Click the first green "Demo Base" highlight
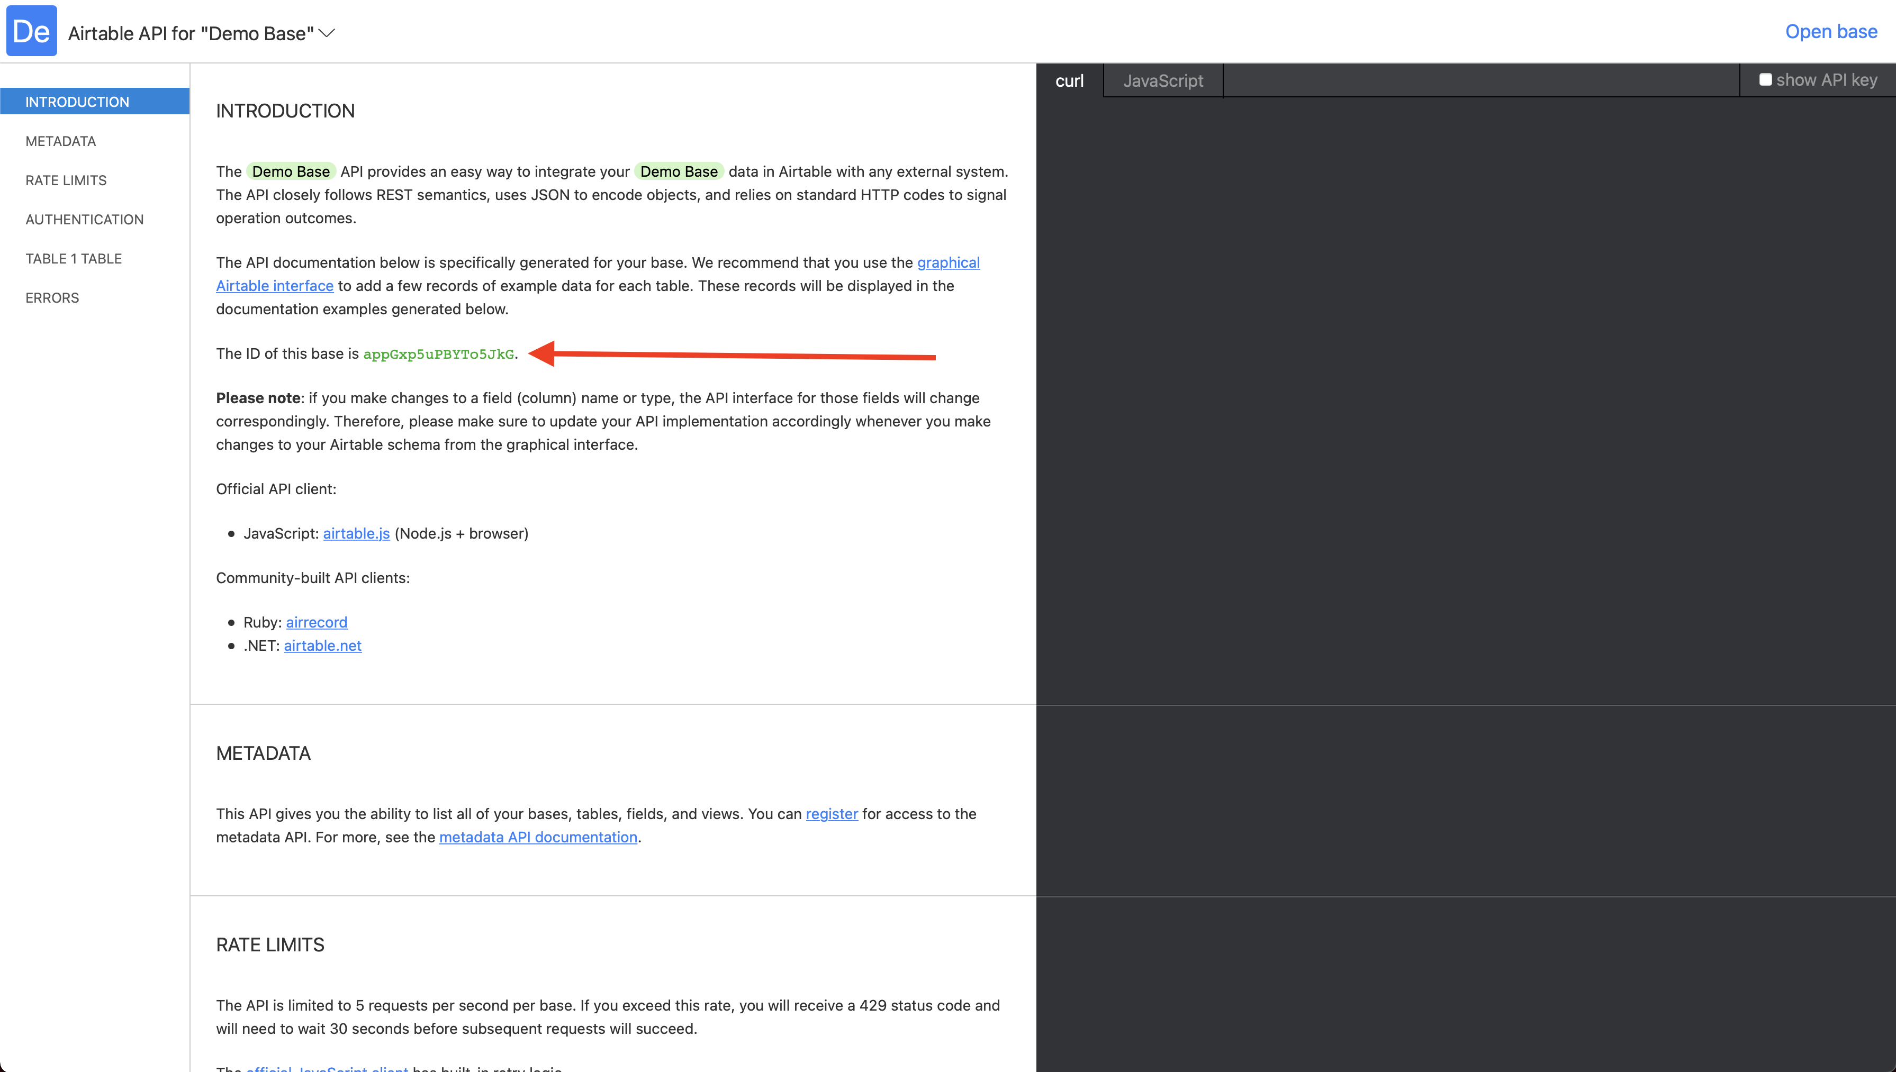 pyautogui.click(x=291, y=171)
